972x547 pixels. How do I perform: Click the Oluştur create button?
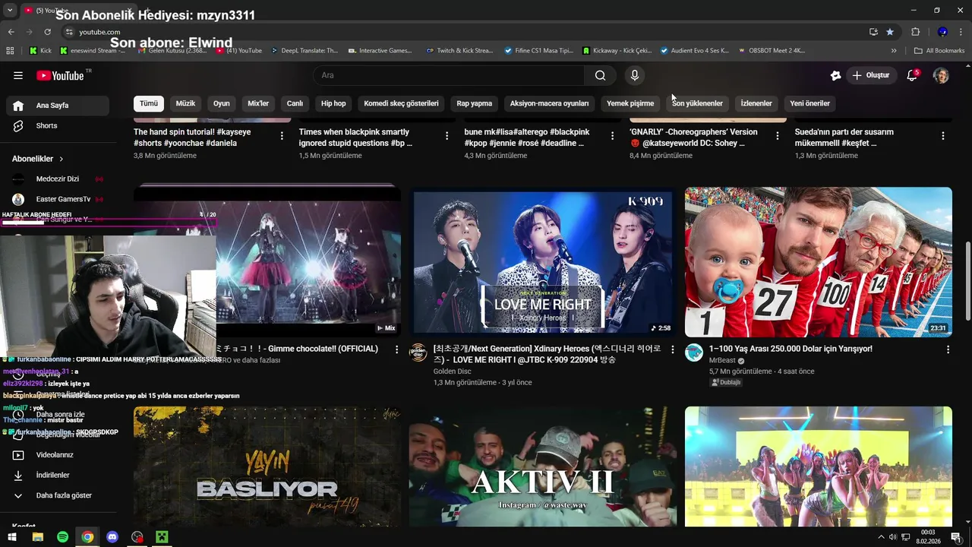point(870,75)
